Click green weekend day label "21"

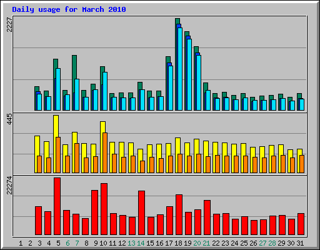pyautogui.click(x=206, y=243)
